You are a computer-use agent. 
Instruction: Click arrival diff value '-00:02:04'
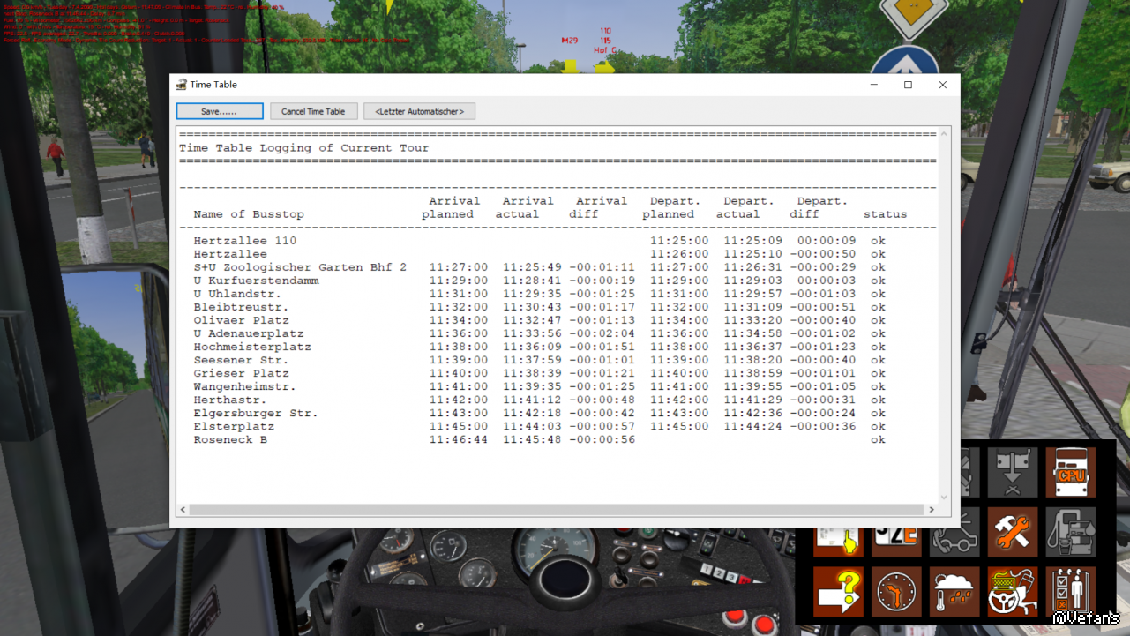pos(602,333)
